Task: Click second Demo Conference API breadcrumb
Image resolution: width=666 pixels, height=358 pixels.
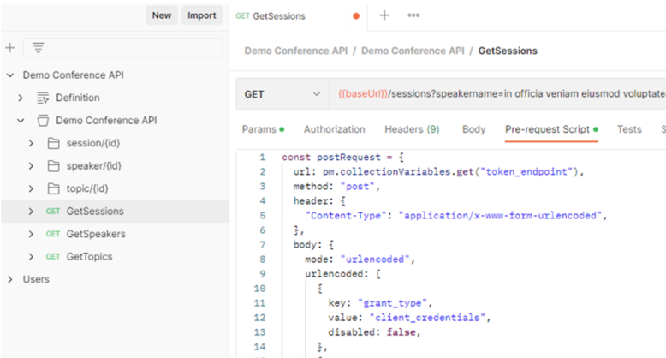Action: 413,51
